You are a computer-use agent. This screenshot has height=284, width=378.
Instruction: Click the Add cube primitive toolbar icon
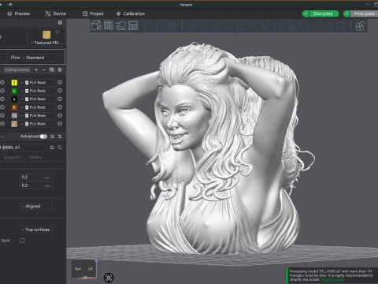coord(96,25)
